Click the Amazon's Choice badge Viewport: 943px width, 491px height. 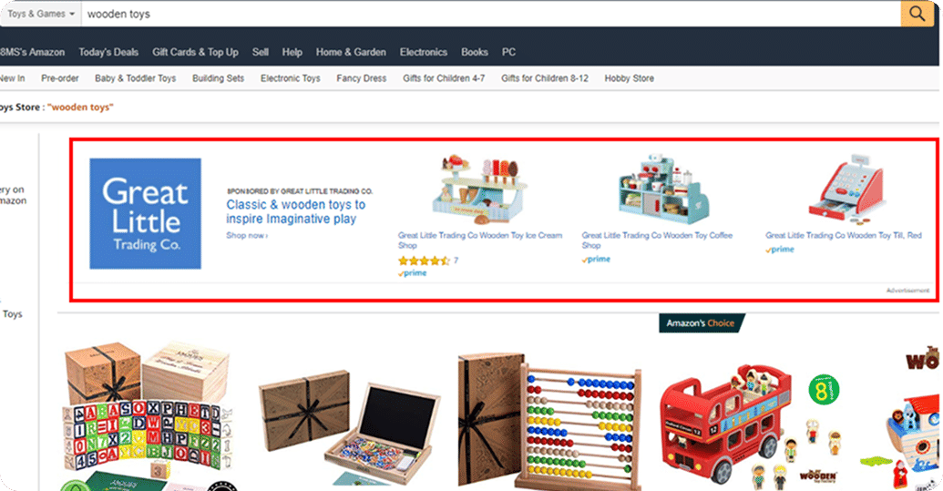tap(702, 323)
